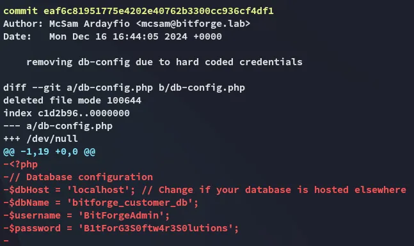The height and width of the screenshot is (246, 414).
Task: Click the Date line Mon Dec 16
Action: (x=113, y=36)
